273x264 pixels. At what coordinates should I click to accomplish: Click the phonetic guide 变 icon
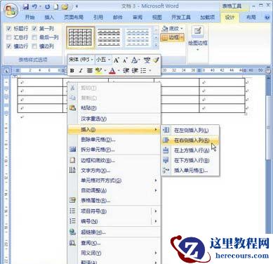pos(147,60)
